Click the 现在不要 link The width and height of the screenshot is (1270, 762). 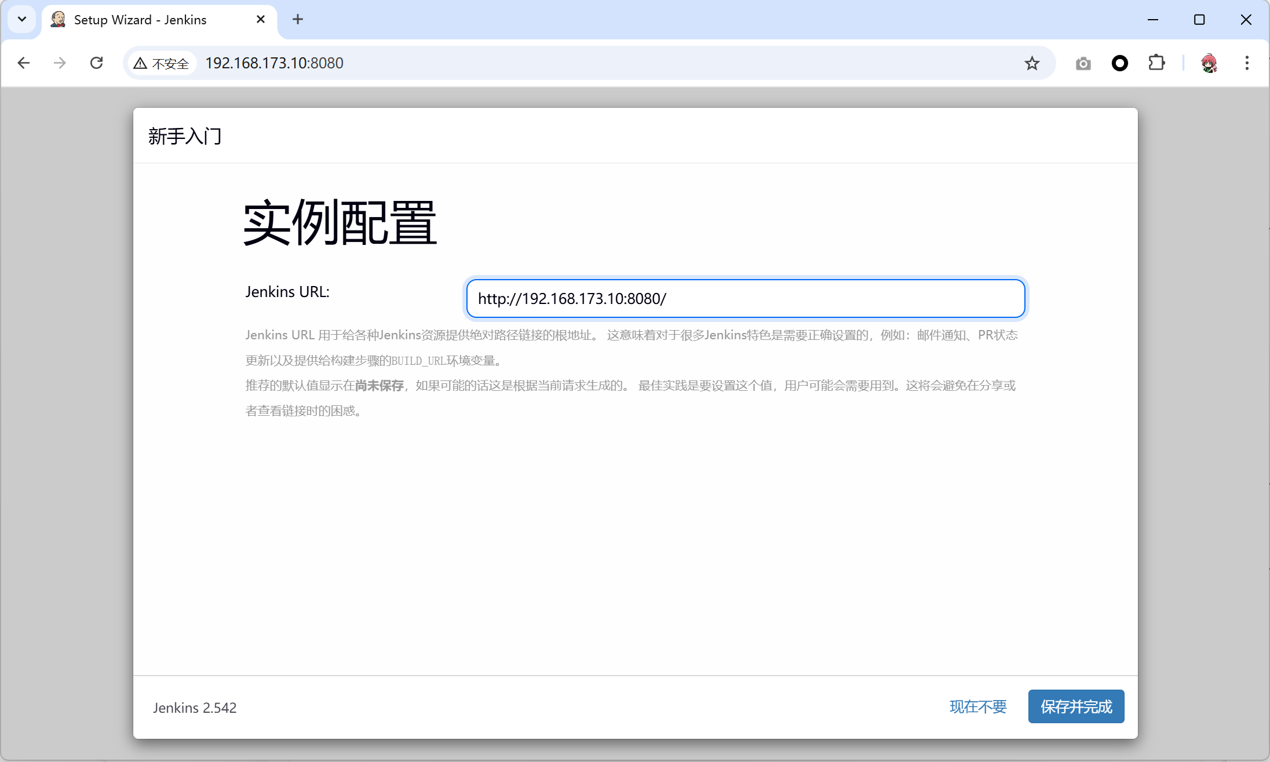pyautogui.click(x=978, y=706)
